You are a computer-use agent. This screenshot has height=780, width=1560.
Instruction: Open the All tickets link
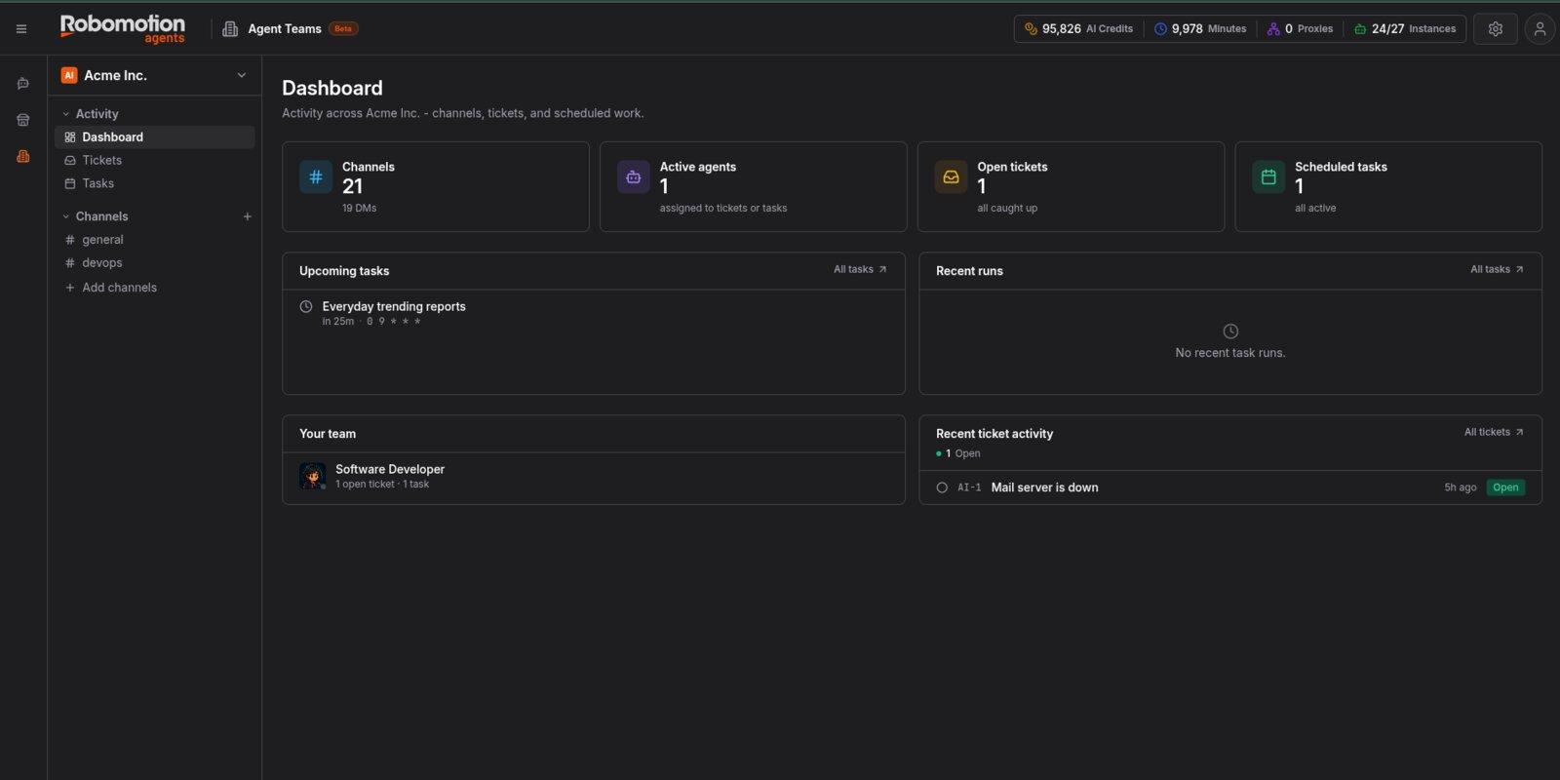tap(1494, 432)
